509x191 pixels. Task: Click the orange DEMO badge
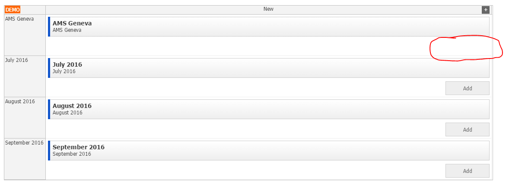click(13, 10)
